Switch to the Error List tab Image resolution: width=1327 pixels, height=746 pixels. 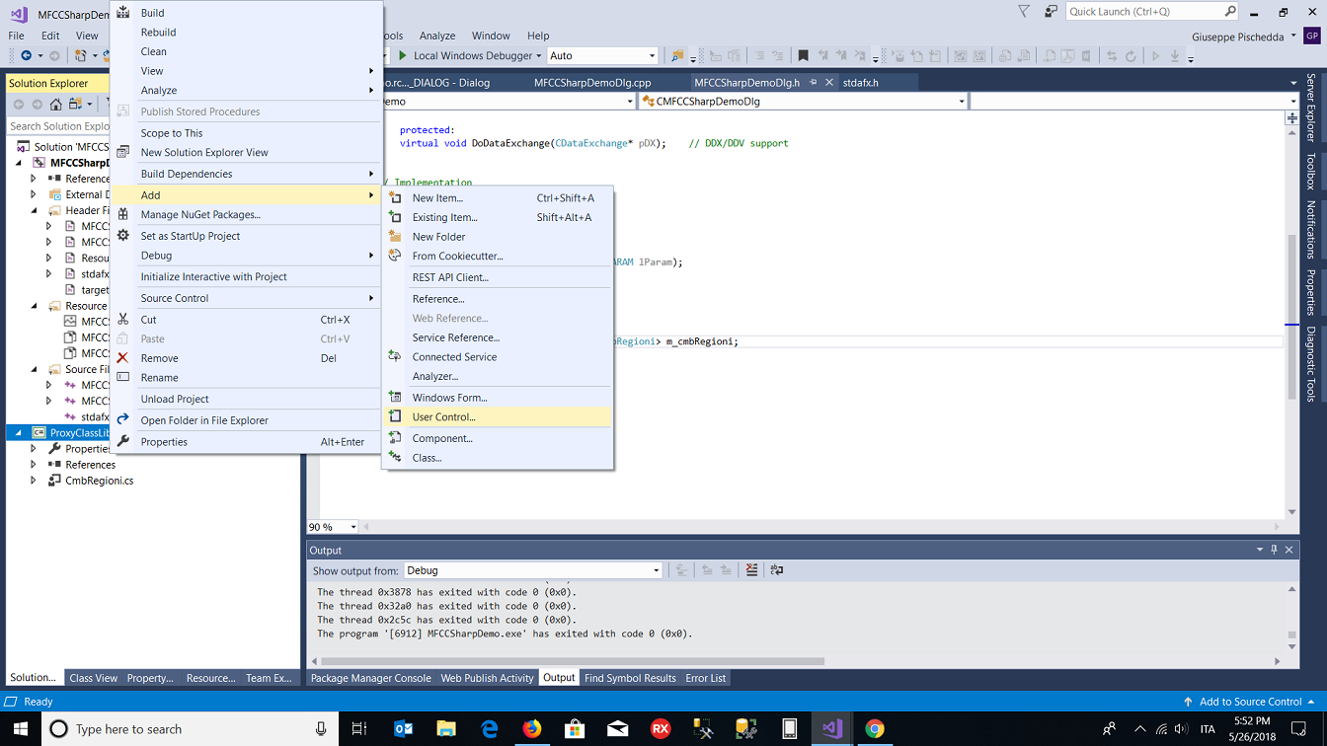point(705,678)
